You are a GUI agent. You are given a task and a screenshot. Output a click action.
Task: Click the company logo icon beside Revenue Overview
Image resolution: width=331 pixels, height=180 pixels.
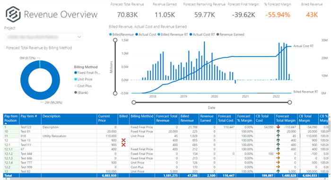coord(13,14)
